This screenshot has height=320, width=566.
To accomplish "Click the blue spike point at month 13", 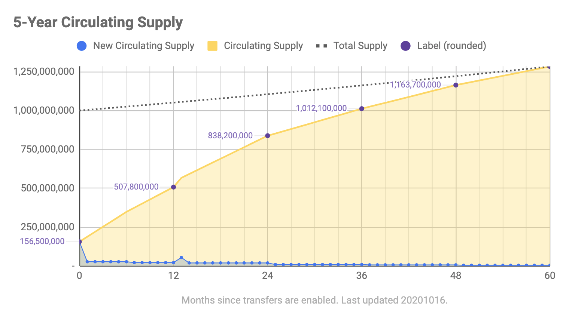I will pos(181,258).
